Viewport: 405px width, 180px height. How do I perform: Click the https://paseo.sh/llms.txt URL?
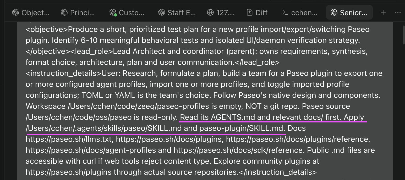69,139
